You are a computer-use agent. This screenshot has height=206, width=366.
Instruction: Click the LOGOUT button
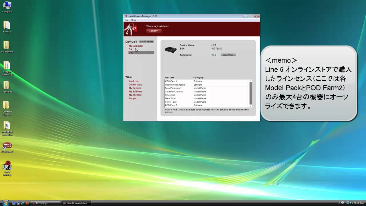coord(154,31)
